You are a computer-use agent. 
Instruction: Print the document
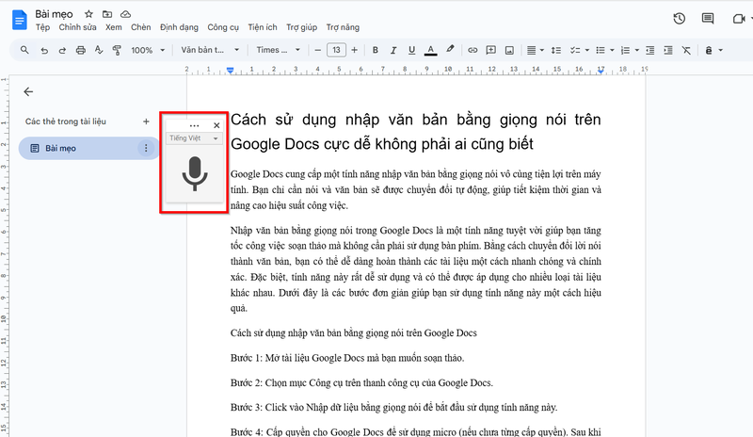click(80, 50)
